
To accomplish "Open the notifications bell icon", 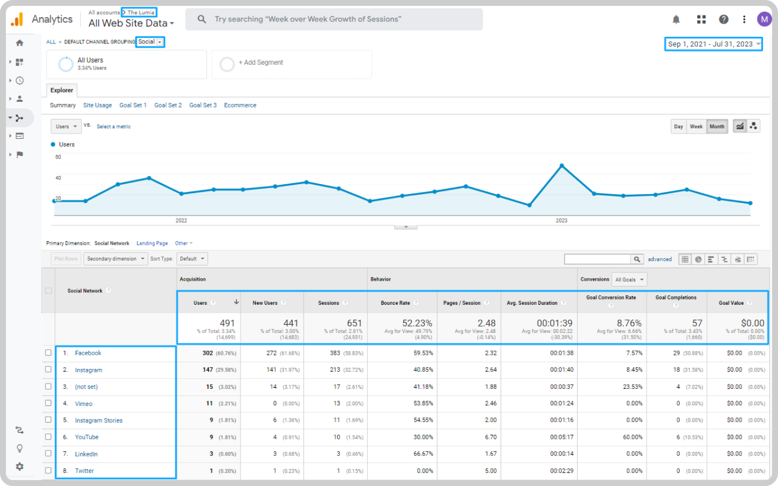I will (x=676, y=19).
